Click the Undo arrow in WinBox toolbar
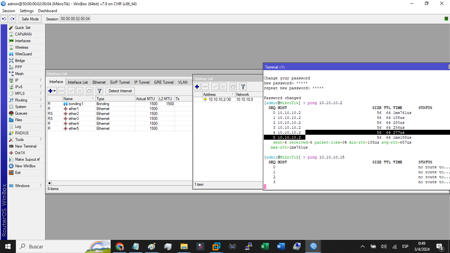The width and height of the screenshot is (450, 253). (x=4, y=19)
